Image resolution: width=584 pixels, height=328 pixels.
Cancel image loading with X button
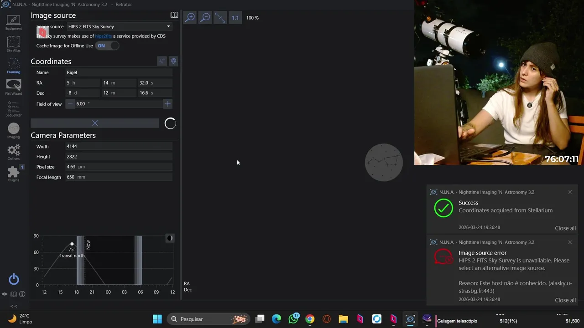click(x=95, y=123)
